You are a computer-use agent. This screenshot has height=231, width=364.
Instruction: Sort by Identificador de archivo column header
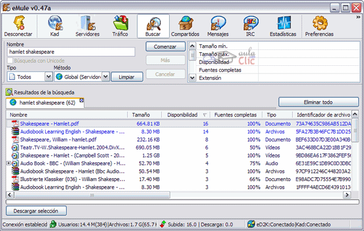pyautogui.click(x=322, y=115)
